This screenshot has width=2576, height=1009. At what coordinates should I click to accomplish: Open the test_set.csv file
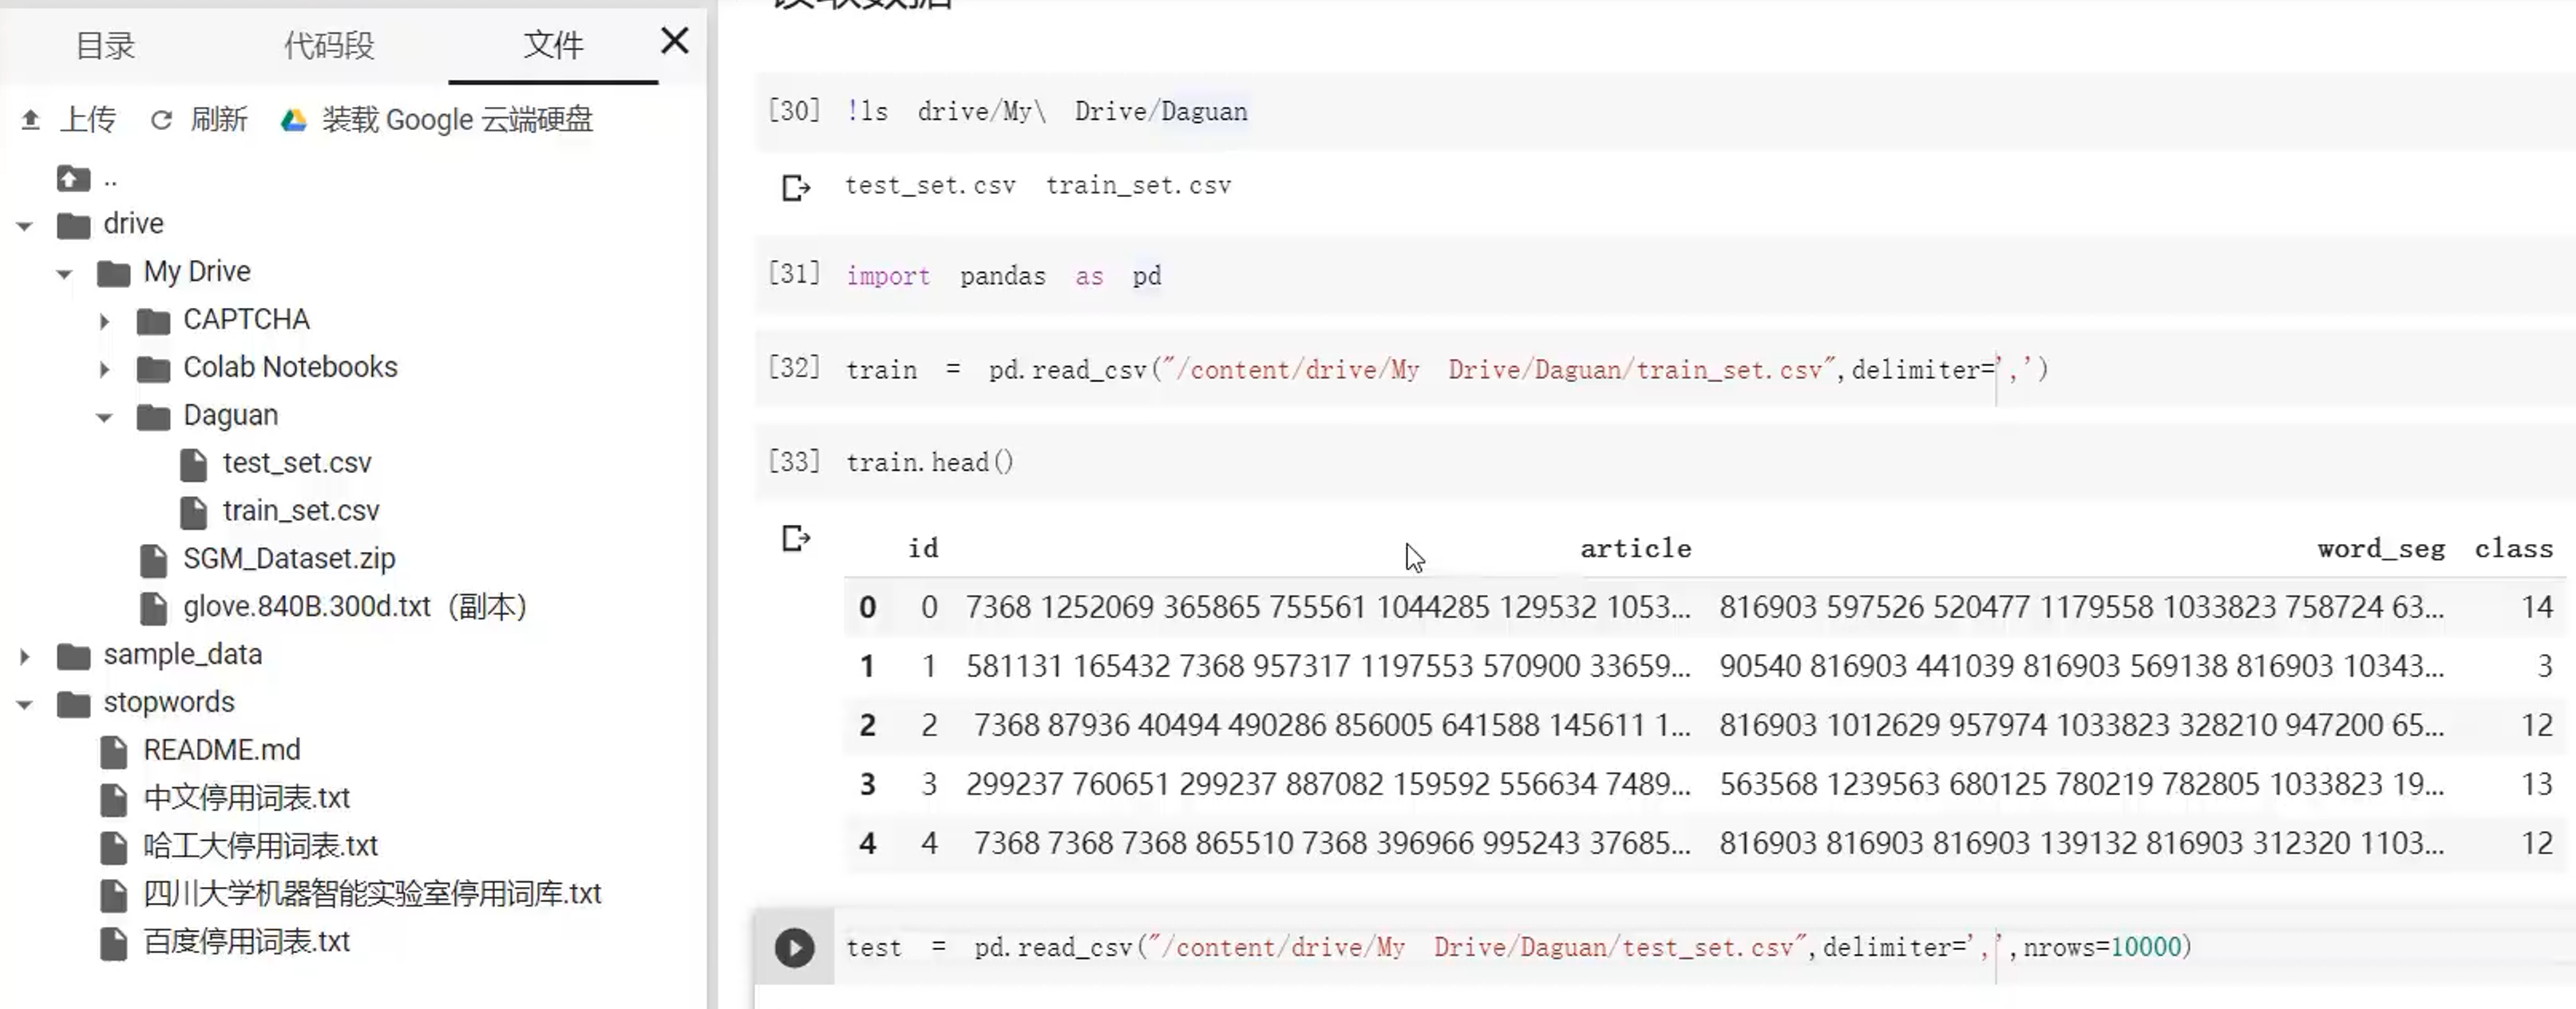click(x=296, y=463)
